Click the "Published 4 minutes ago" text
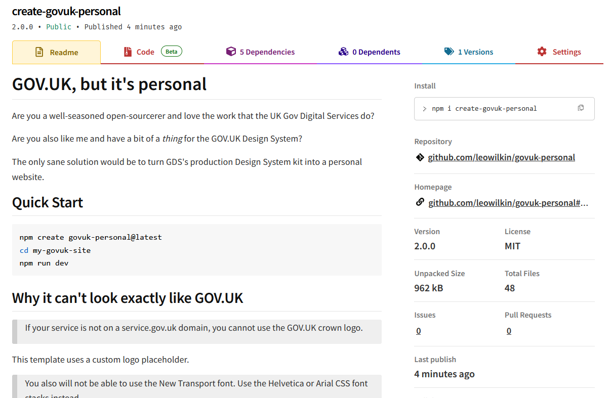This screenshot has height=398, width=611. click(x=133, y=27)
